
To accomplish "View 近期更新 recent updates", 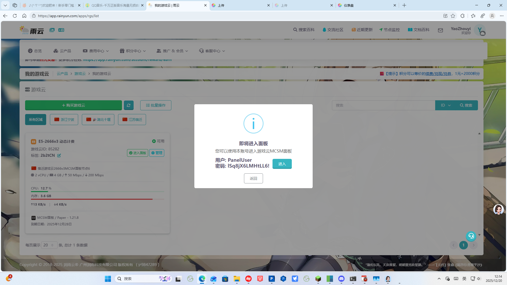I will pyautogui.click(x=362, y=30).
